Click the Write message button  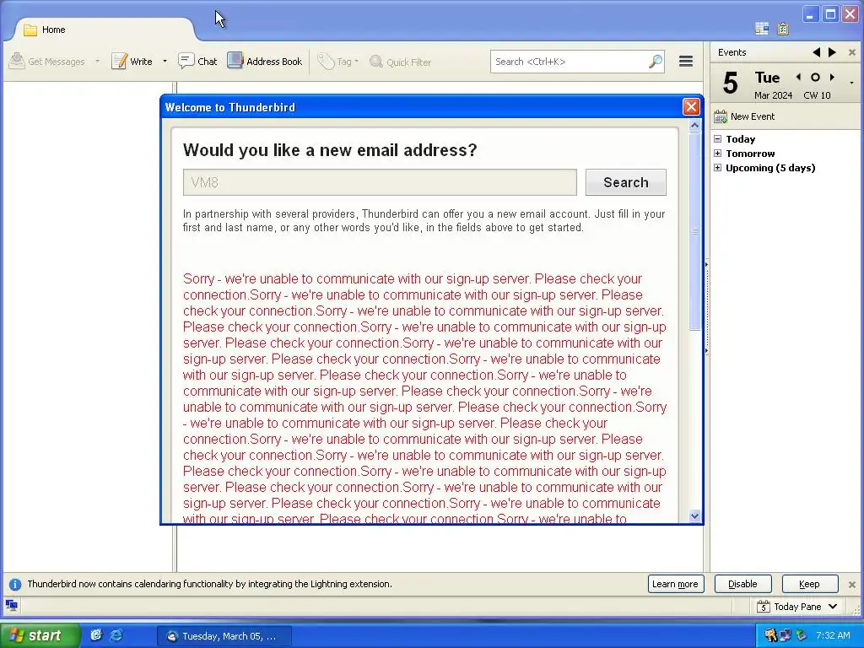[132, 61]
